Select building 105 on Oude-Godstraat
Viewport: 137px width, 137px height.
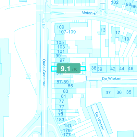pyautogui.click(x=60, y=42)
